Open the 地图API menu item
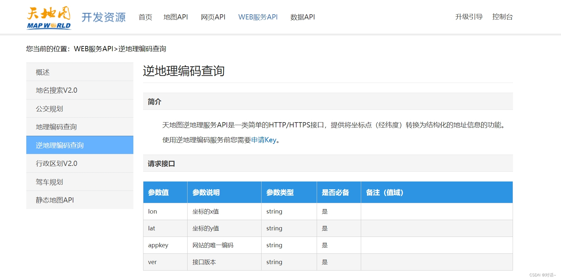561x280 pixels. [176, 17]
